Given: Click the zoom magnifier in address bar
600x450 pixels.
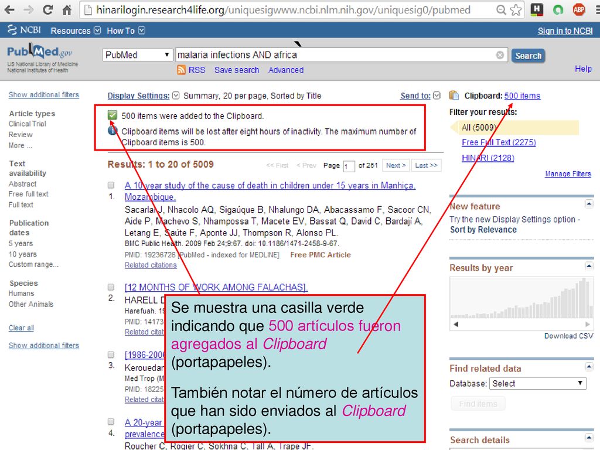Looking at the screenshot, I should 501,9.
